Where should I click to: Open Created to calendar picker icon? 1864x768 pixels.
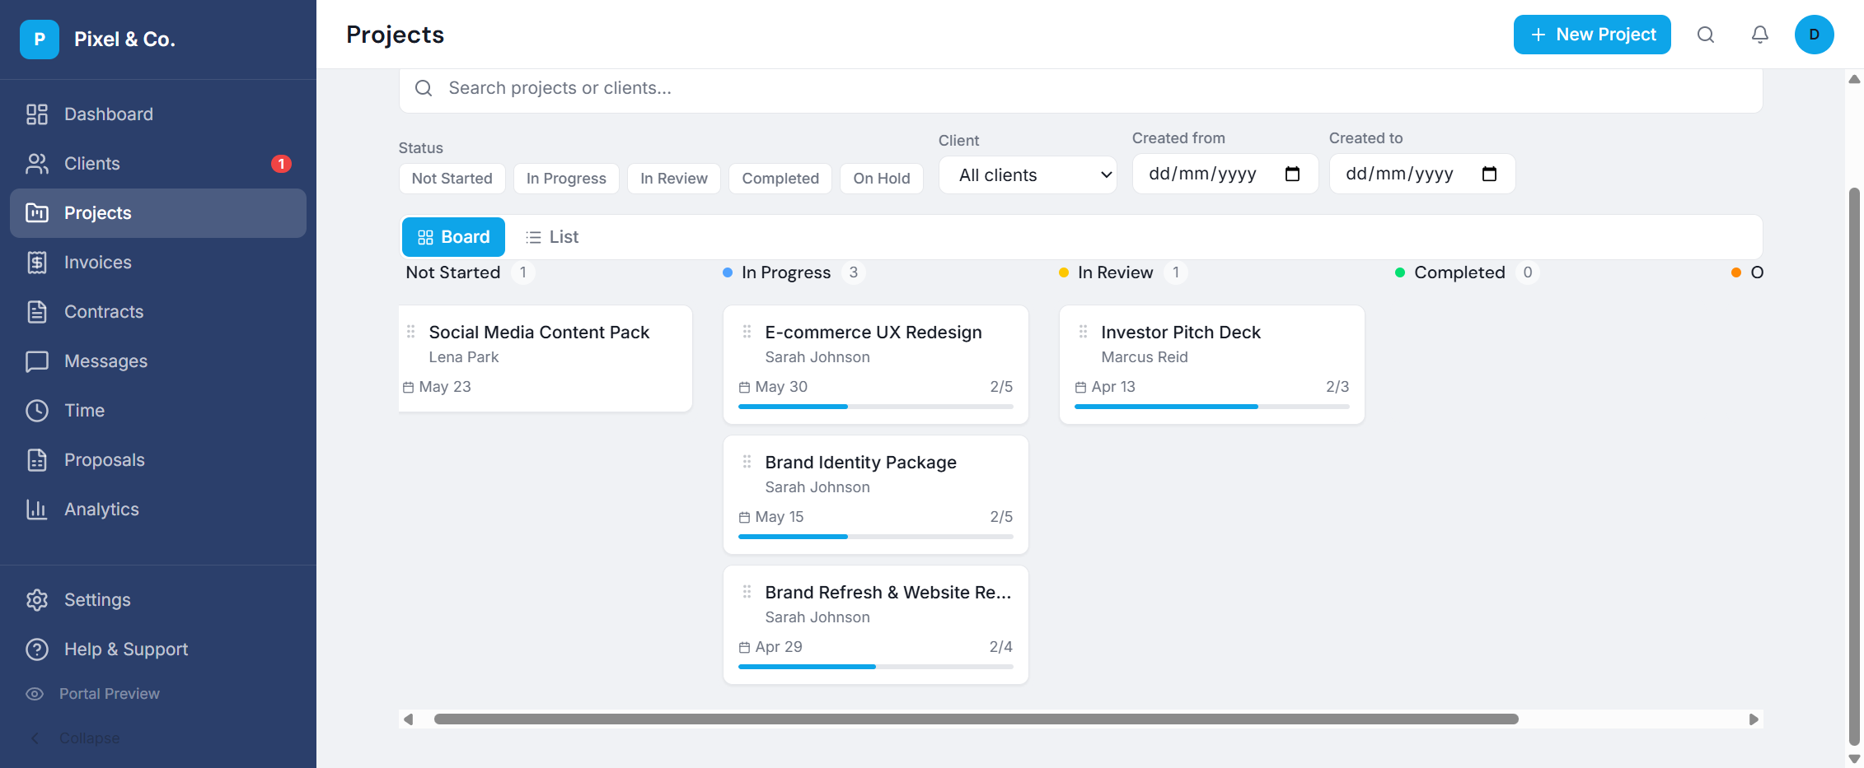[x=1489, y=174]
